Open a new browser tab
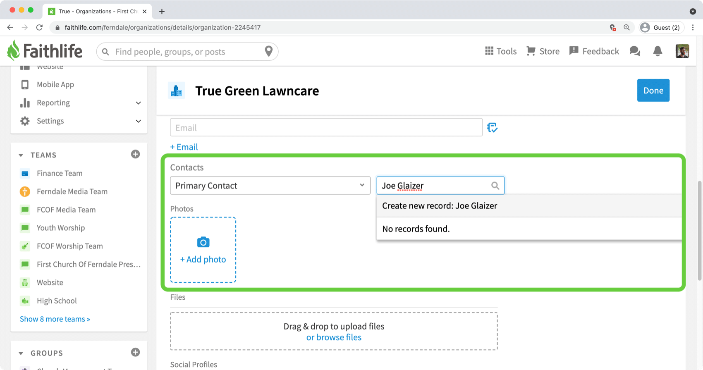 162,11
